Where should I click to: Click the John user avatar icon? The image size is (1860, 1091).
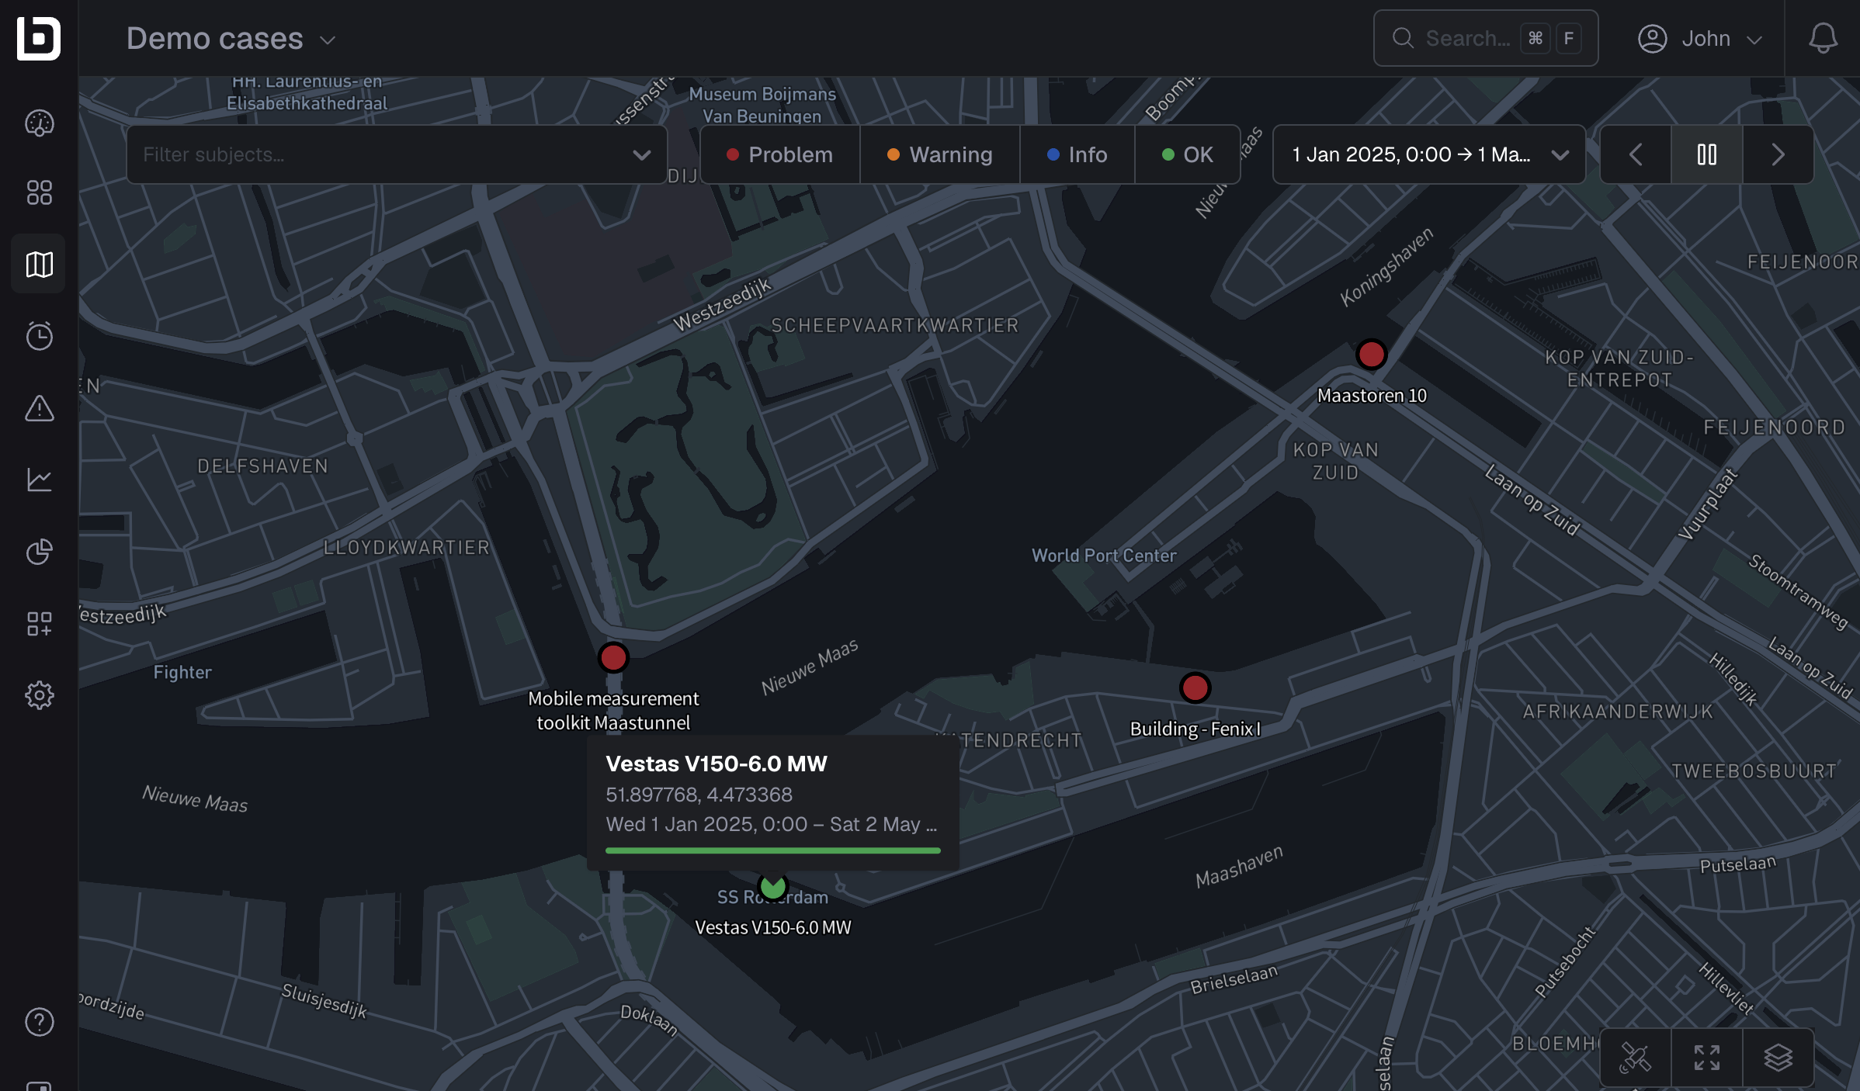click(1653, 38)
